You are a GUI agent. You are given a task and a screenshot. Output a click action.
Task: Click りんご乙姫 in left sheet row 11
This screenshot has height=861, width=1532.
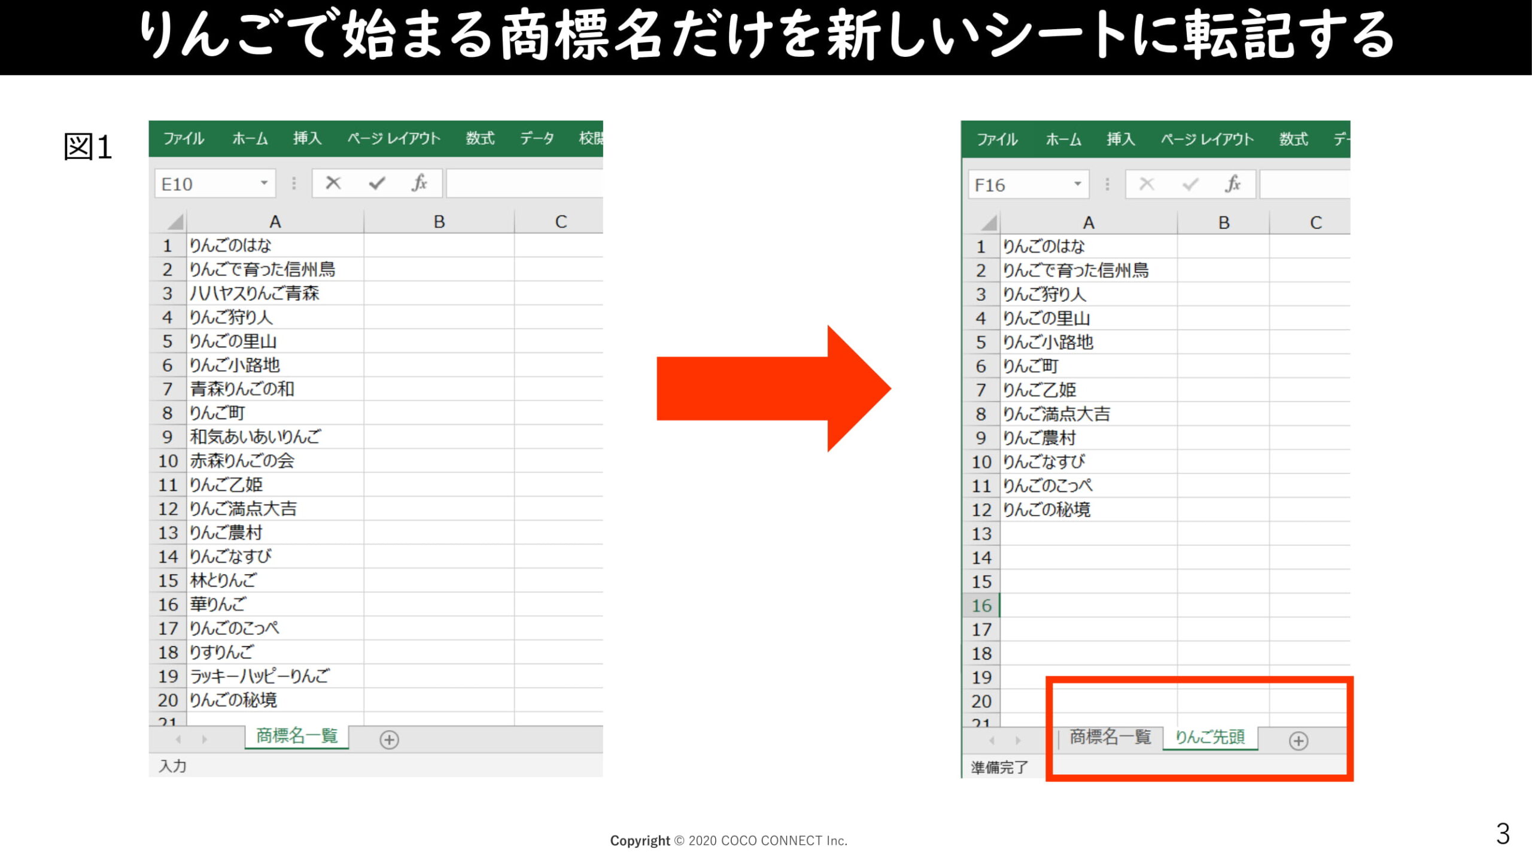[x=275, y=484]
